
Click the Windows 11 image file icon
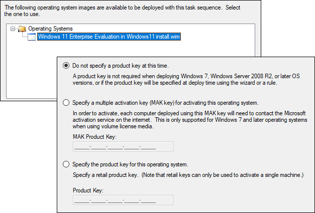(x=32, y=37)
